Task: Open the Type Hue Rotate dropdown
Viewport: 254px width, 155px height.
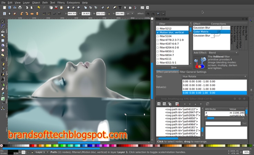Action: click(214, 76)
